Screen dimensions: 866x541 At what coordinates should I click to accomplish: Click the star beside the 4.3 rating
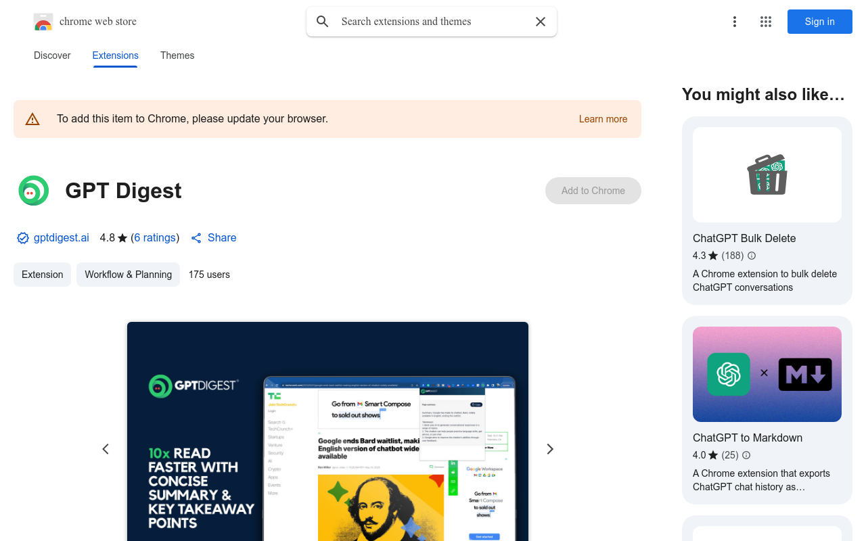(x=713, y=256)
